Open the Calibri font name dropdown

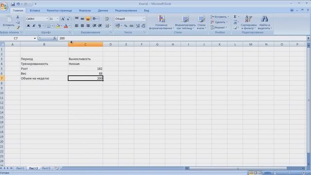click(47, 18)
